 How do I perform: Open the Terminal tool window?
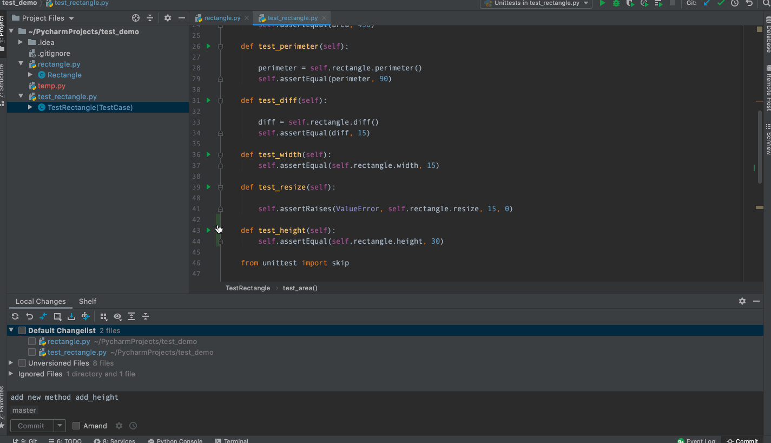coord(232,440)
